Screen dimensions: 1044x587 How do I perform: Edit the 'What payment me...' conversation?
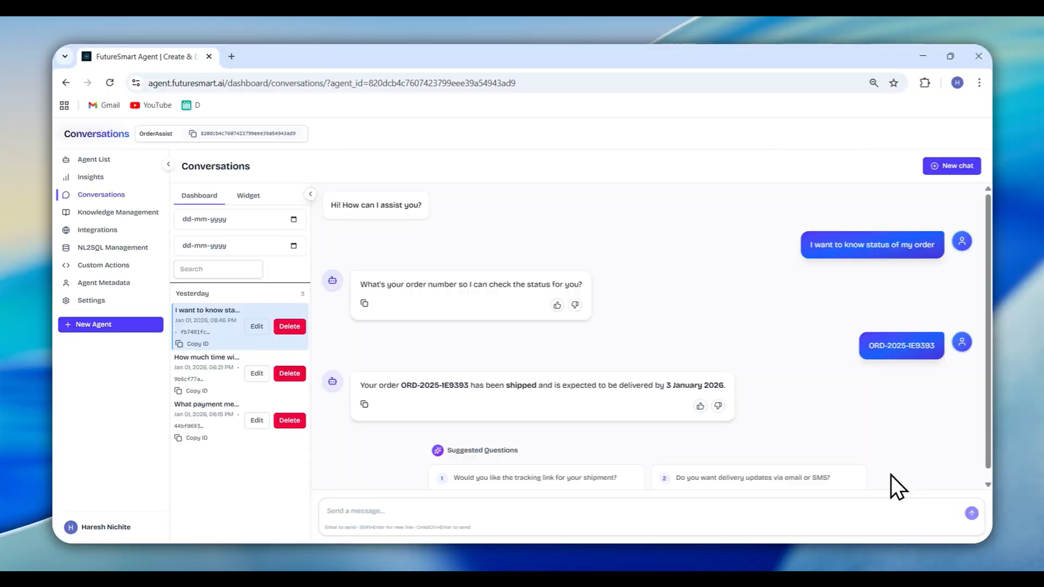(256, 421)
